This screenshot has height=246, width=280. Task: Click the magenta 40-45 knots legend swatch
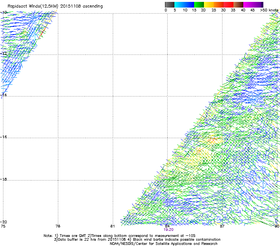(248, 5)
